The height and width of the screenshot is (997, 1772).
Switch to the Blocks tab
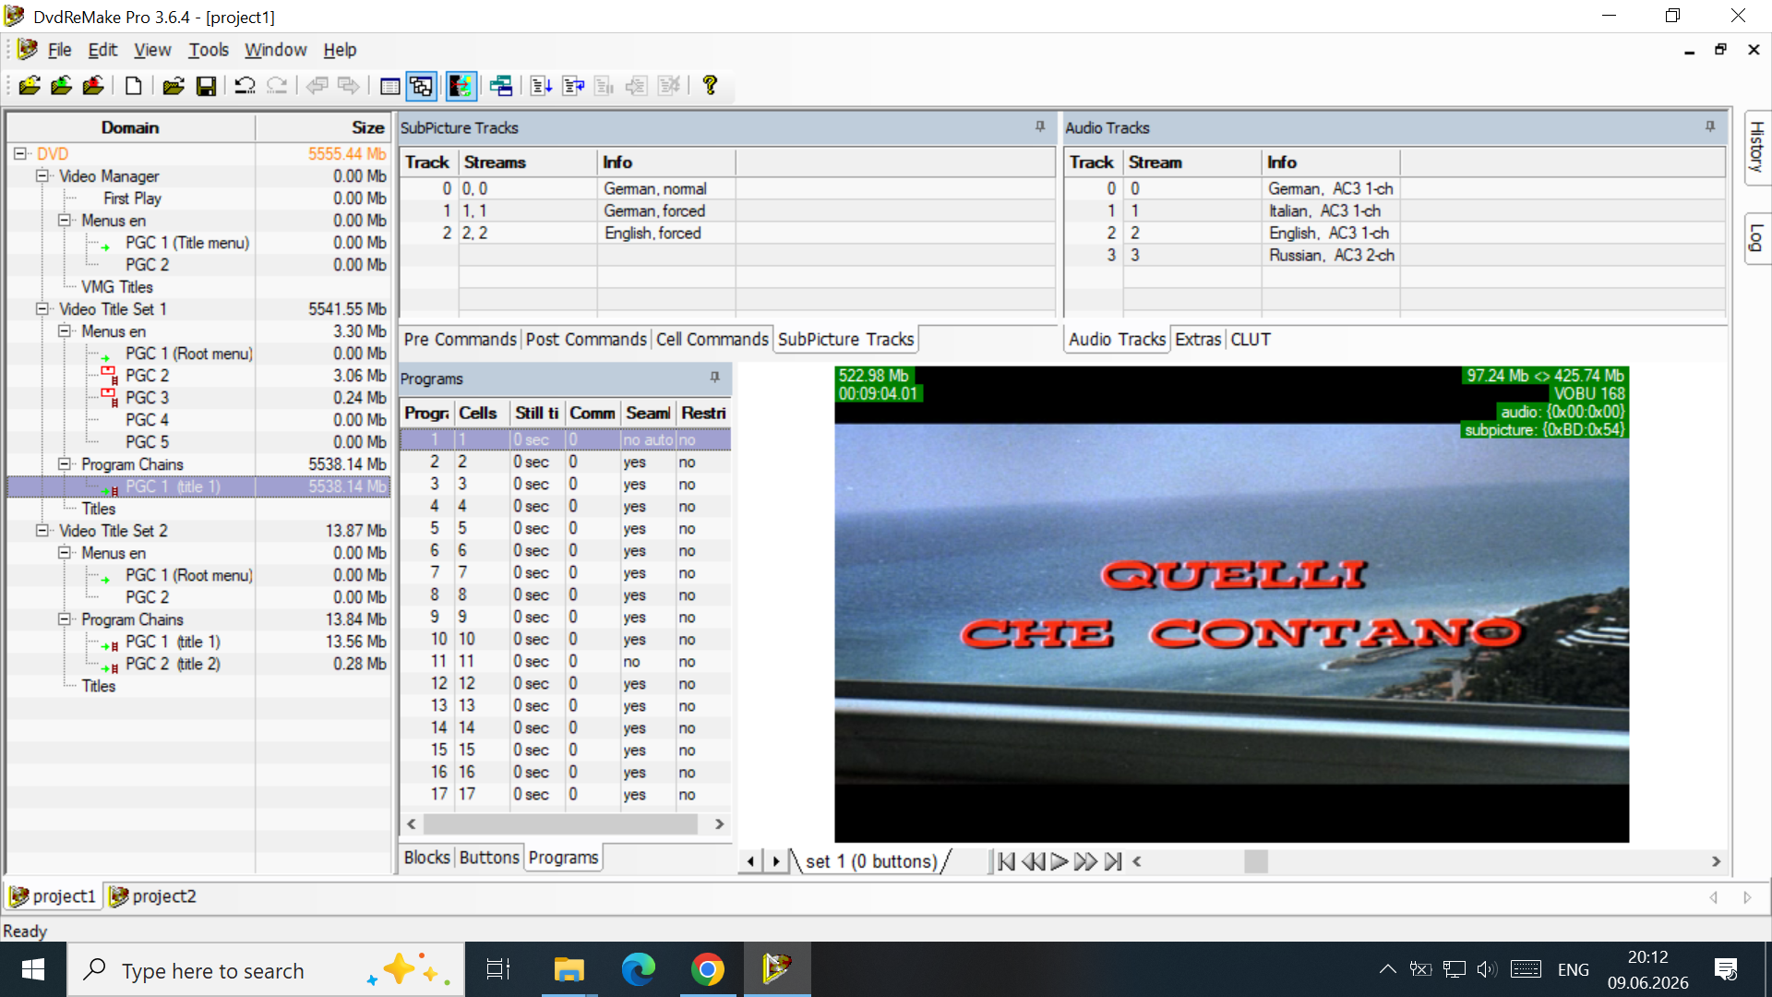pos(427,858)
